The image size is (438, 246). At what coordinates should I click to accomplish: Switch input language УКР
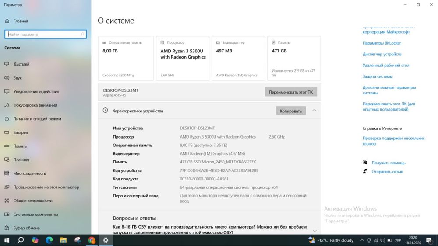(x=398, y=240)
